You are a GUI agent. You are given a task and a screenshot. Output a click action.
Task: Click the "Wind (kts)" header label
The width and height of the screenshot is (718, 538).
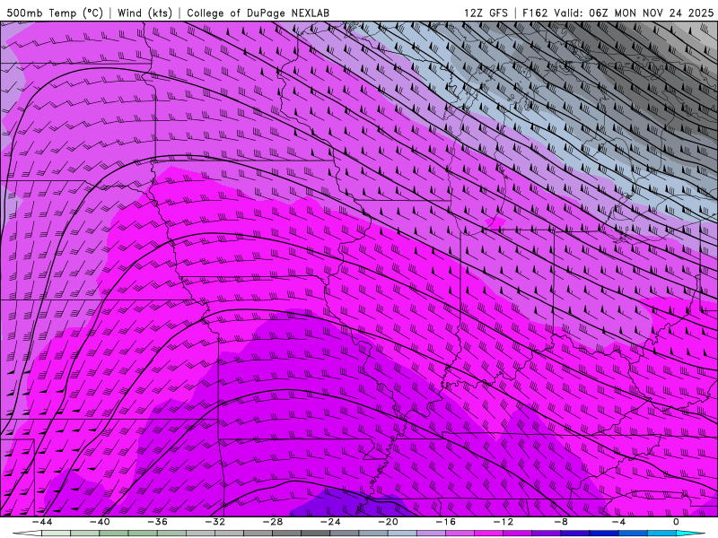pyautogui.click(x=144, y=13)
